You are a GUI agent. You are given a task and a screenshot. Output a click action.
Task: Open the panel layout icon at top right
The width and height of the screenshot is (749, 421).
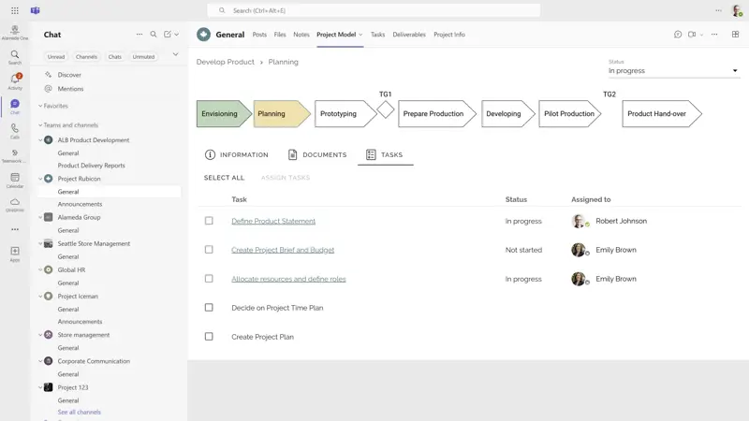(735, 35)
